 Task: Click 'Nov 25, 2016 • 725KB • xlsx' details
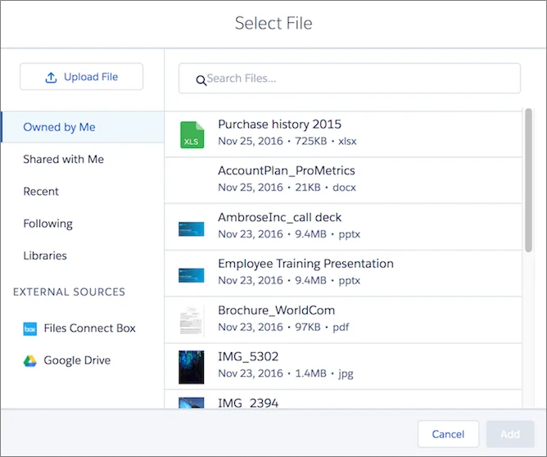(x=287, y=142)
